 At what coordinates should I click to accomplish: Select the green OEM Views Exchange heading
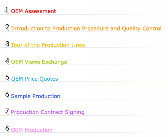coord(39,62)
